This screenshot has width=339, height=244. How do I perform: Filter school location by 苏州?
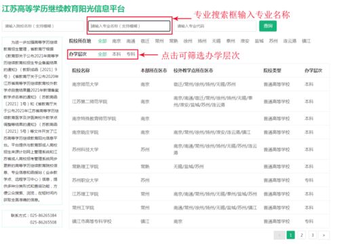tap(273, 41)
